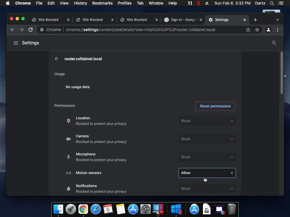290x217 pixels.
Task: Open the Apple menu
Action: click(x=8, y=3)
